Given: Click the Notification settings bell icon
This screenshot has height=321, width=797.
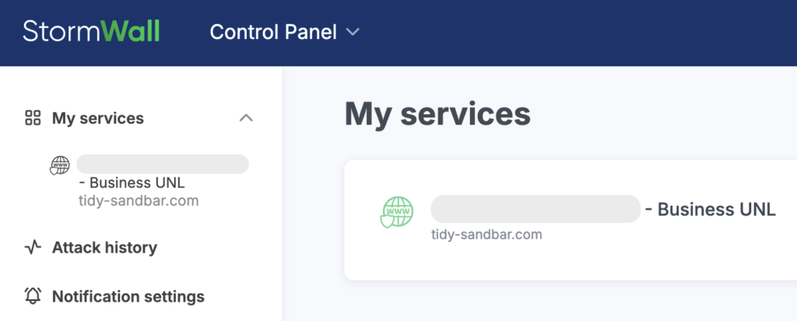Looking at the screenshot, I should pos(33,296).
